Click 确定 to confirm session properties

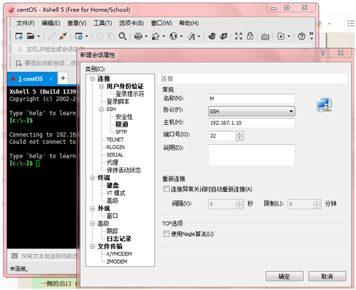click(x=284, y=277)
